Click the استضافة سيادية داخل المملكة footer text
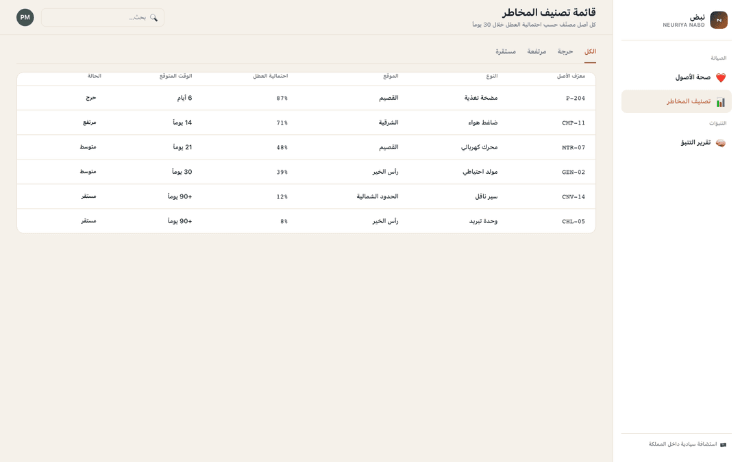The height and width of the screenshot is (462, 740). point(683,445)
